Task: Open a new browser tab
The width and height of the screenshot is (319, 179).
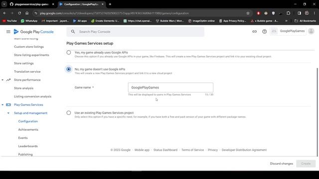Action: [110, 4]
